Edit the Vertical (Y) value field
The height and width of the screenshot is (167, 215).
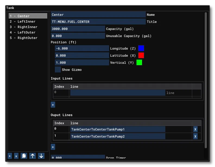click(82, 63)
